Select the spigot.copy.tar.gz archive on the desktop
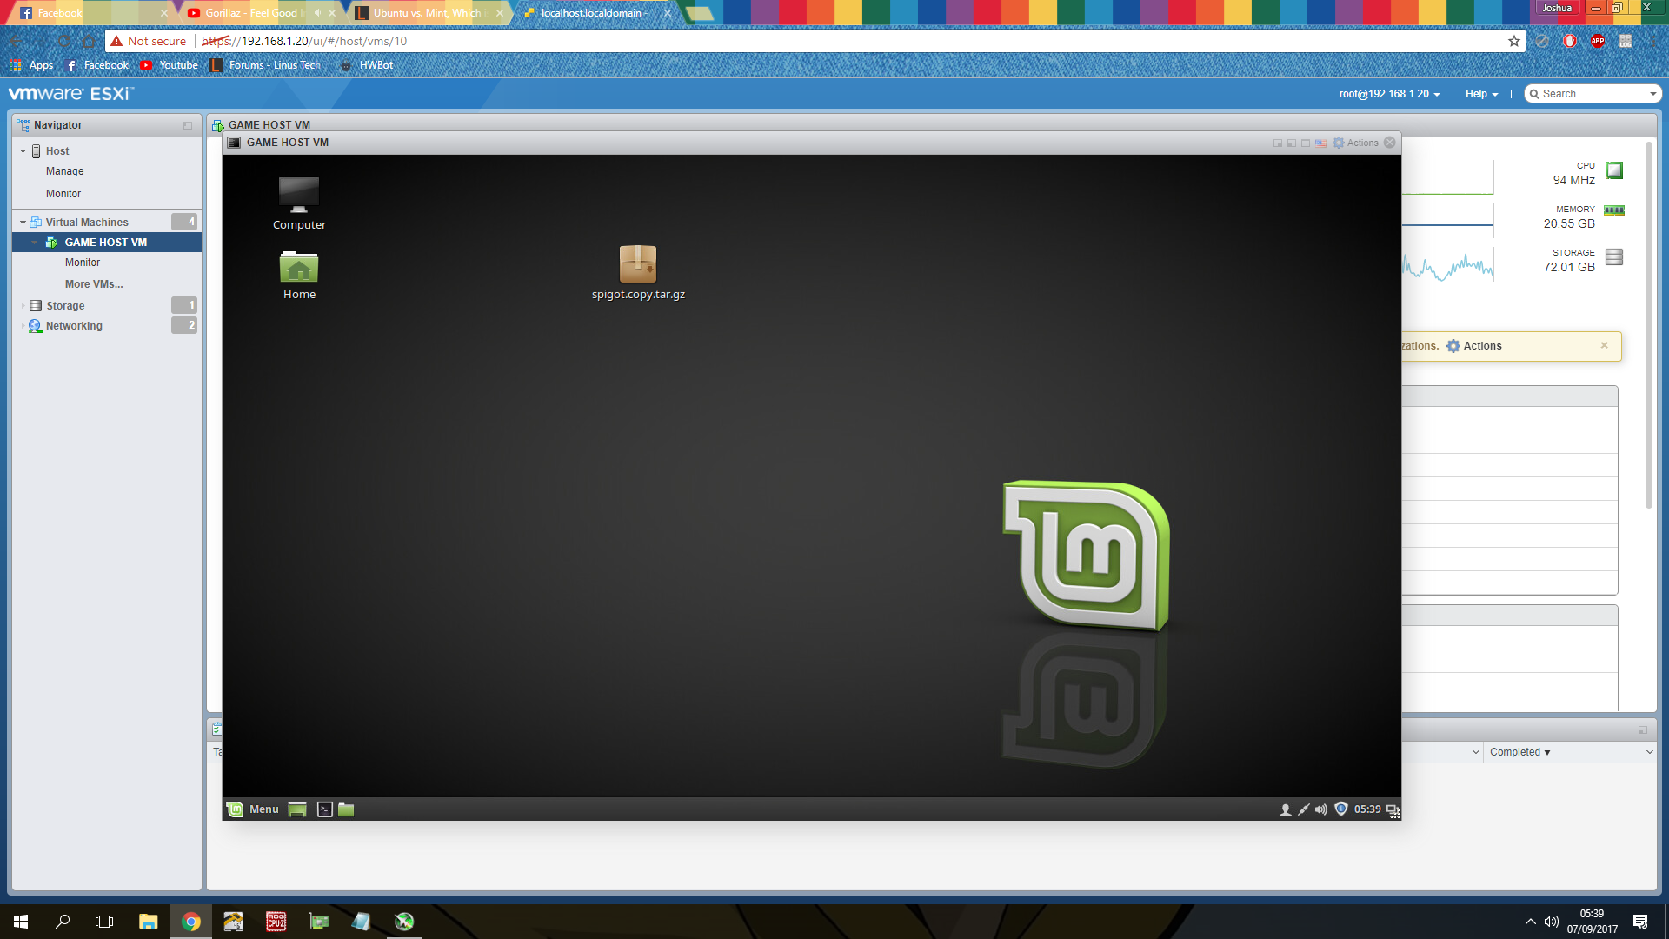This screenshot has width=1669, height=939. (x=638, y=272)
